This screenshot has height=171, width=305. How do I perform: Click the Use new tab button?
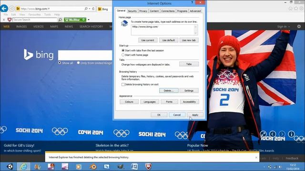(189, 40)
